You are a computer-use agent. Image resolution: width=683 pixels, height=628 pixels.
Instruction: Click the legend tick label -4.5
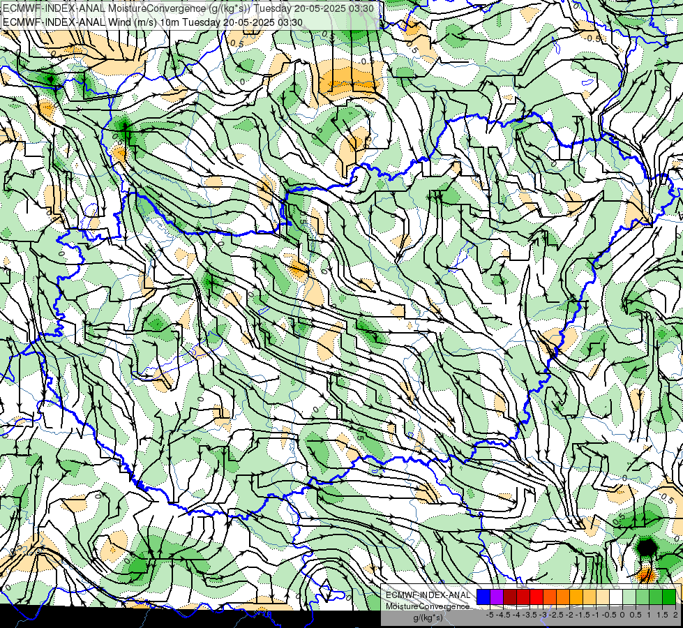coord(503,615)
